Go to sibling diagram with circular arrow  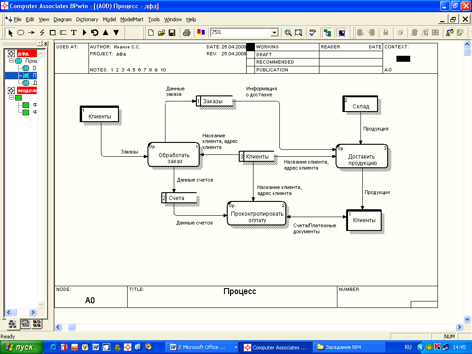tap(95, 33)
